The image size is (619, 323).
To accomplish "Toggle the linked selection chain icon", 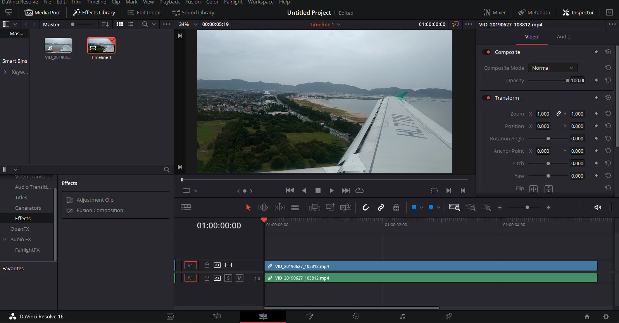I will coord(381,207).
